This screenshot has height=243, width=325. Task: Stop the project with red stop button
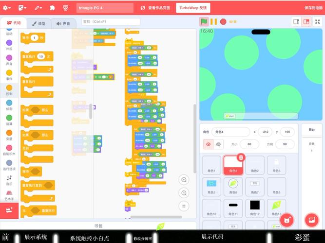coord(223,21)
